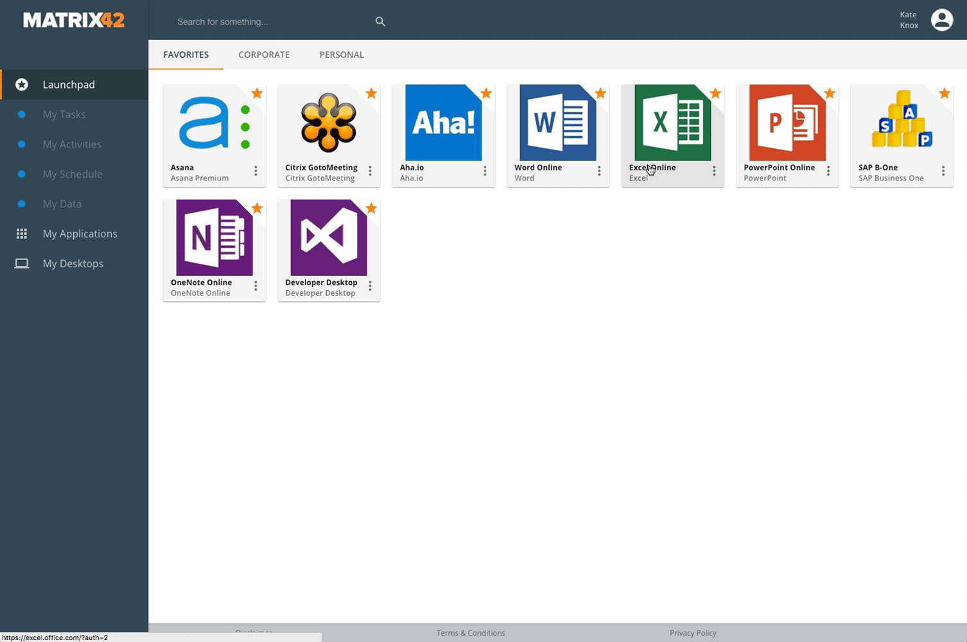This screenshot has height=642, width=967.
Task: Unfavorite Asana using its star toggle
Action: click(x=257, y=93)
